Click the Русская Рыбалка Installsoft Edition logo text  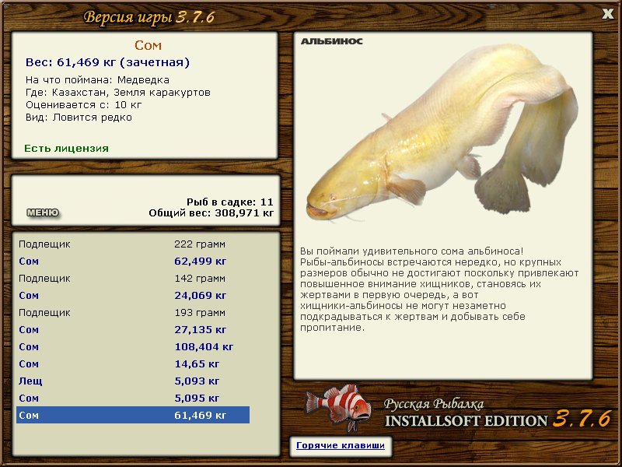tap(466, 414)
